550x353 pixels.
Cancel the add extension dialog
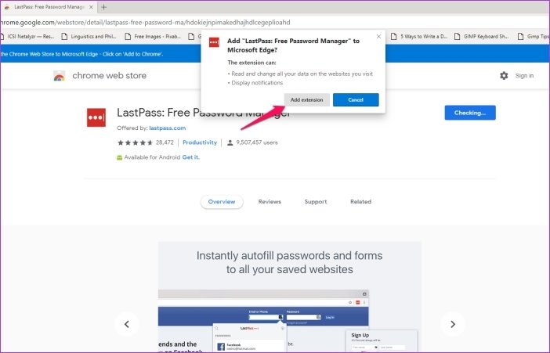tap(356, 100)
